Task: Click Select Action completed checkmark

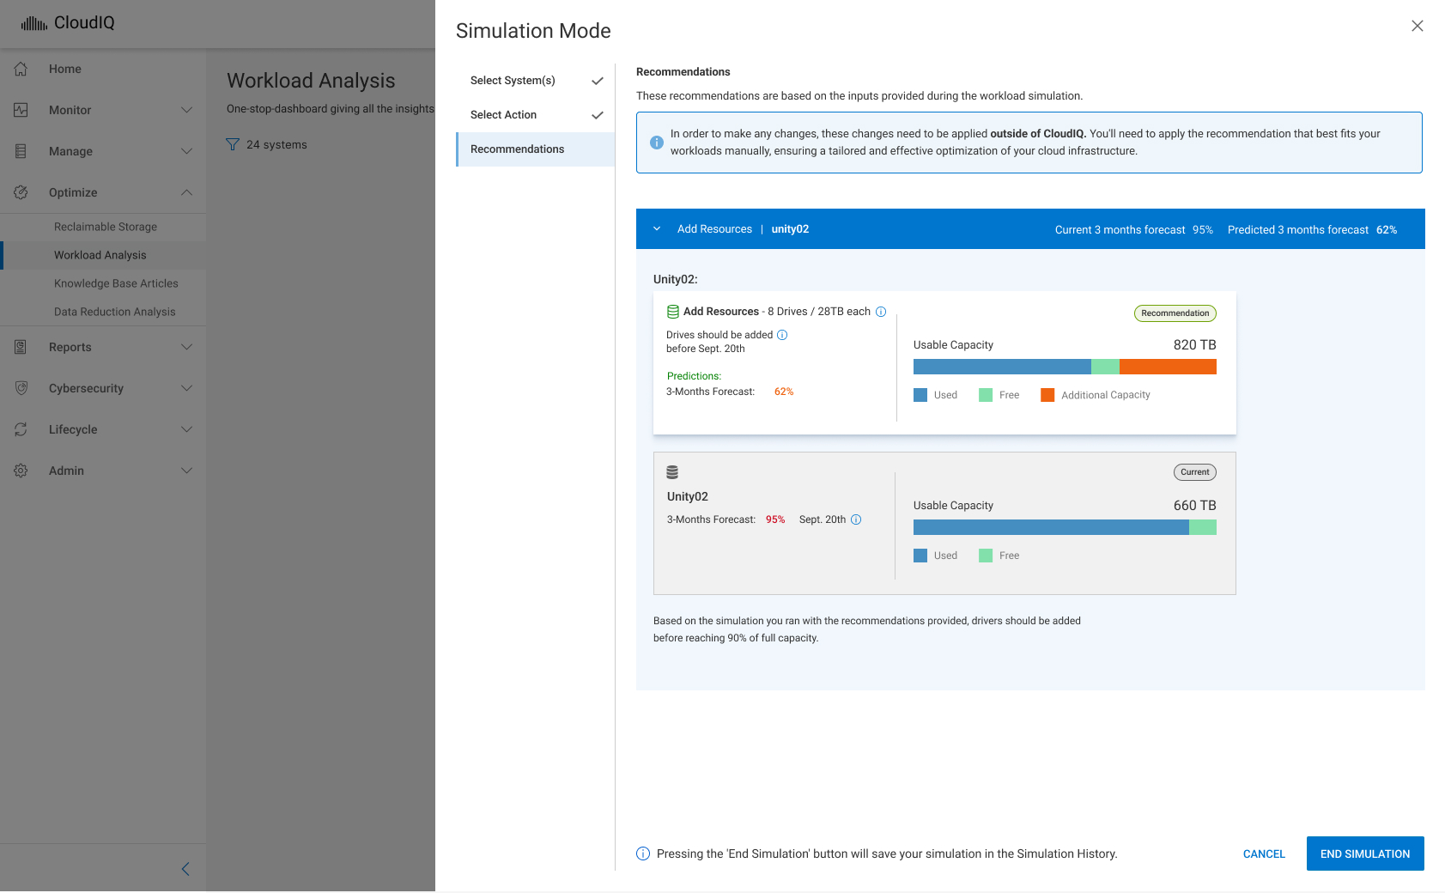Action: (598, 115)
